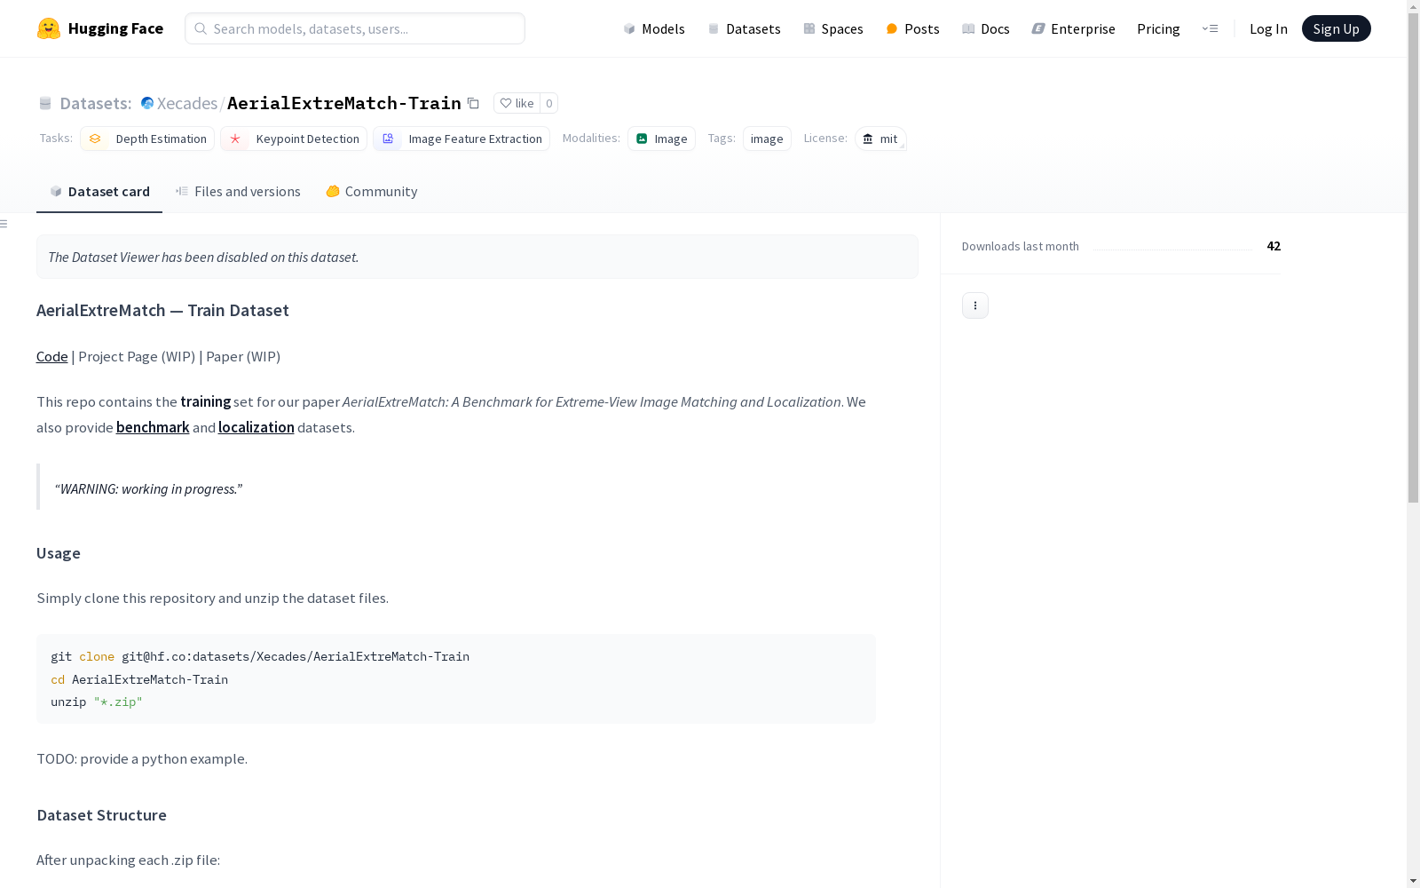Open the benchmark dataset link
Screen dimensions: 1420x888
pos(153,427)
